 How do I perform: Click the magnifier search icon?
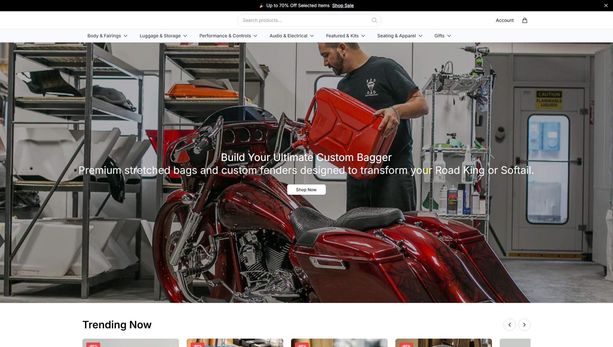tap(374, 20)
